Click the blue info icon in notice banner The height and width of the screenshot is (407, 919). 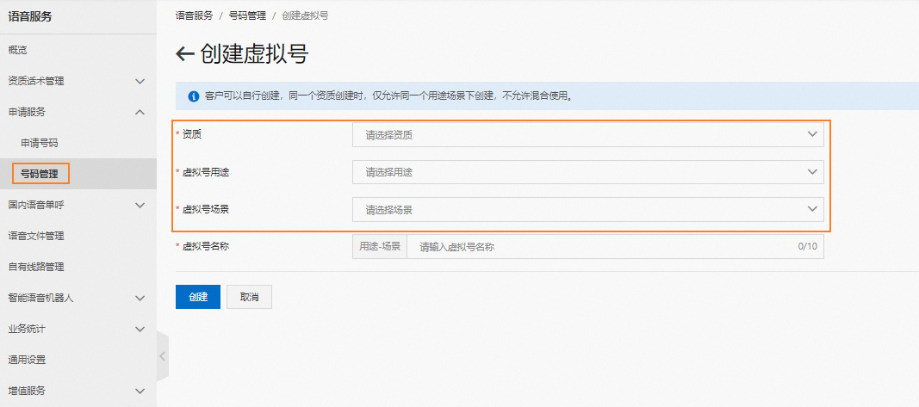(x=194, y=96)
